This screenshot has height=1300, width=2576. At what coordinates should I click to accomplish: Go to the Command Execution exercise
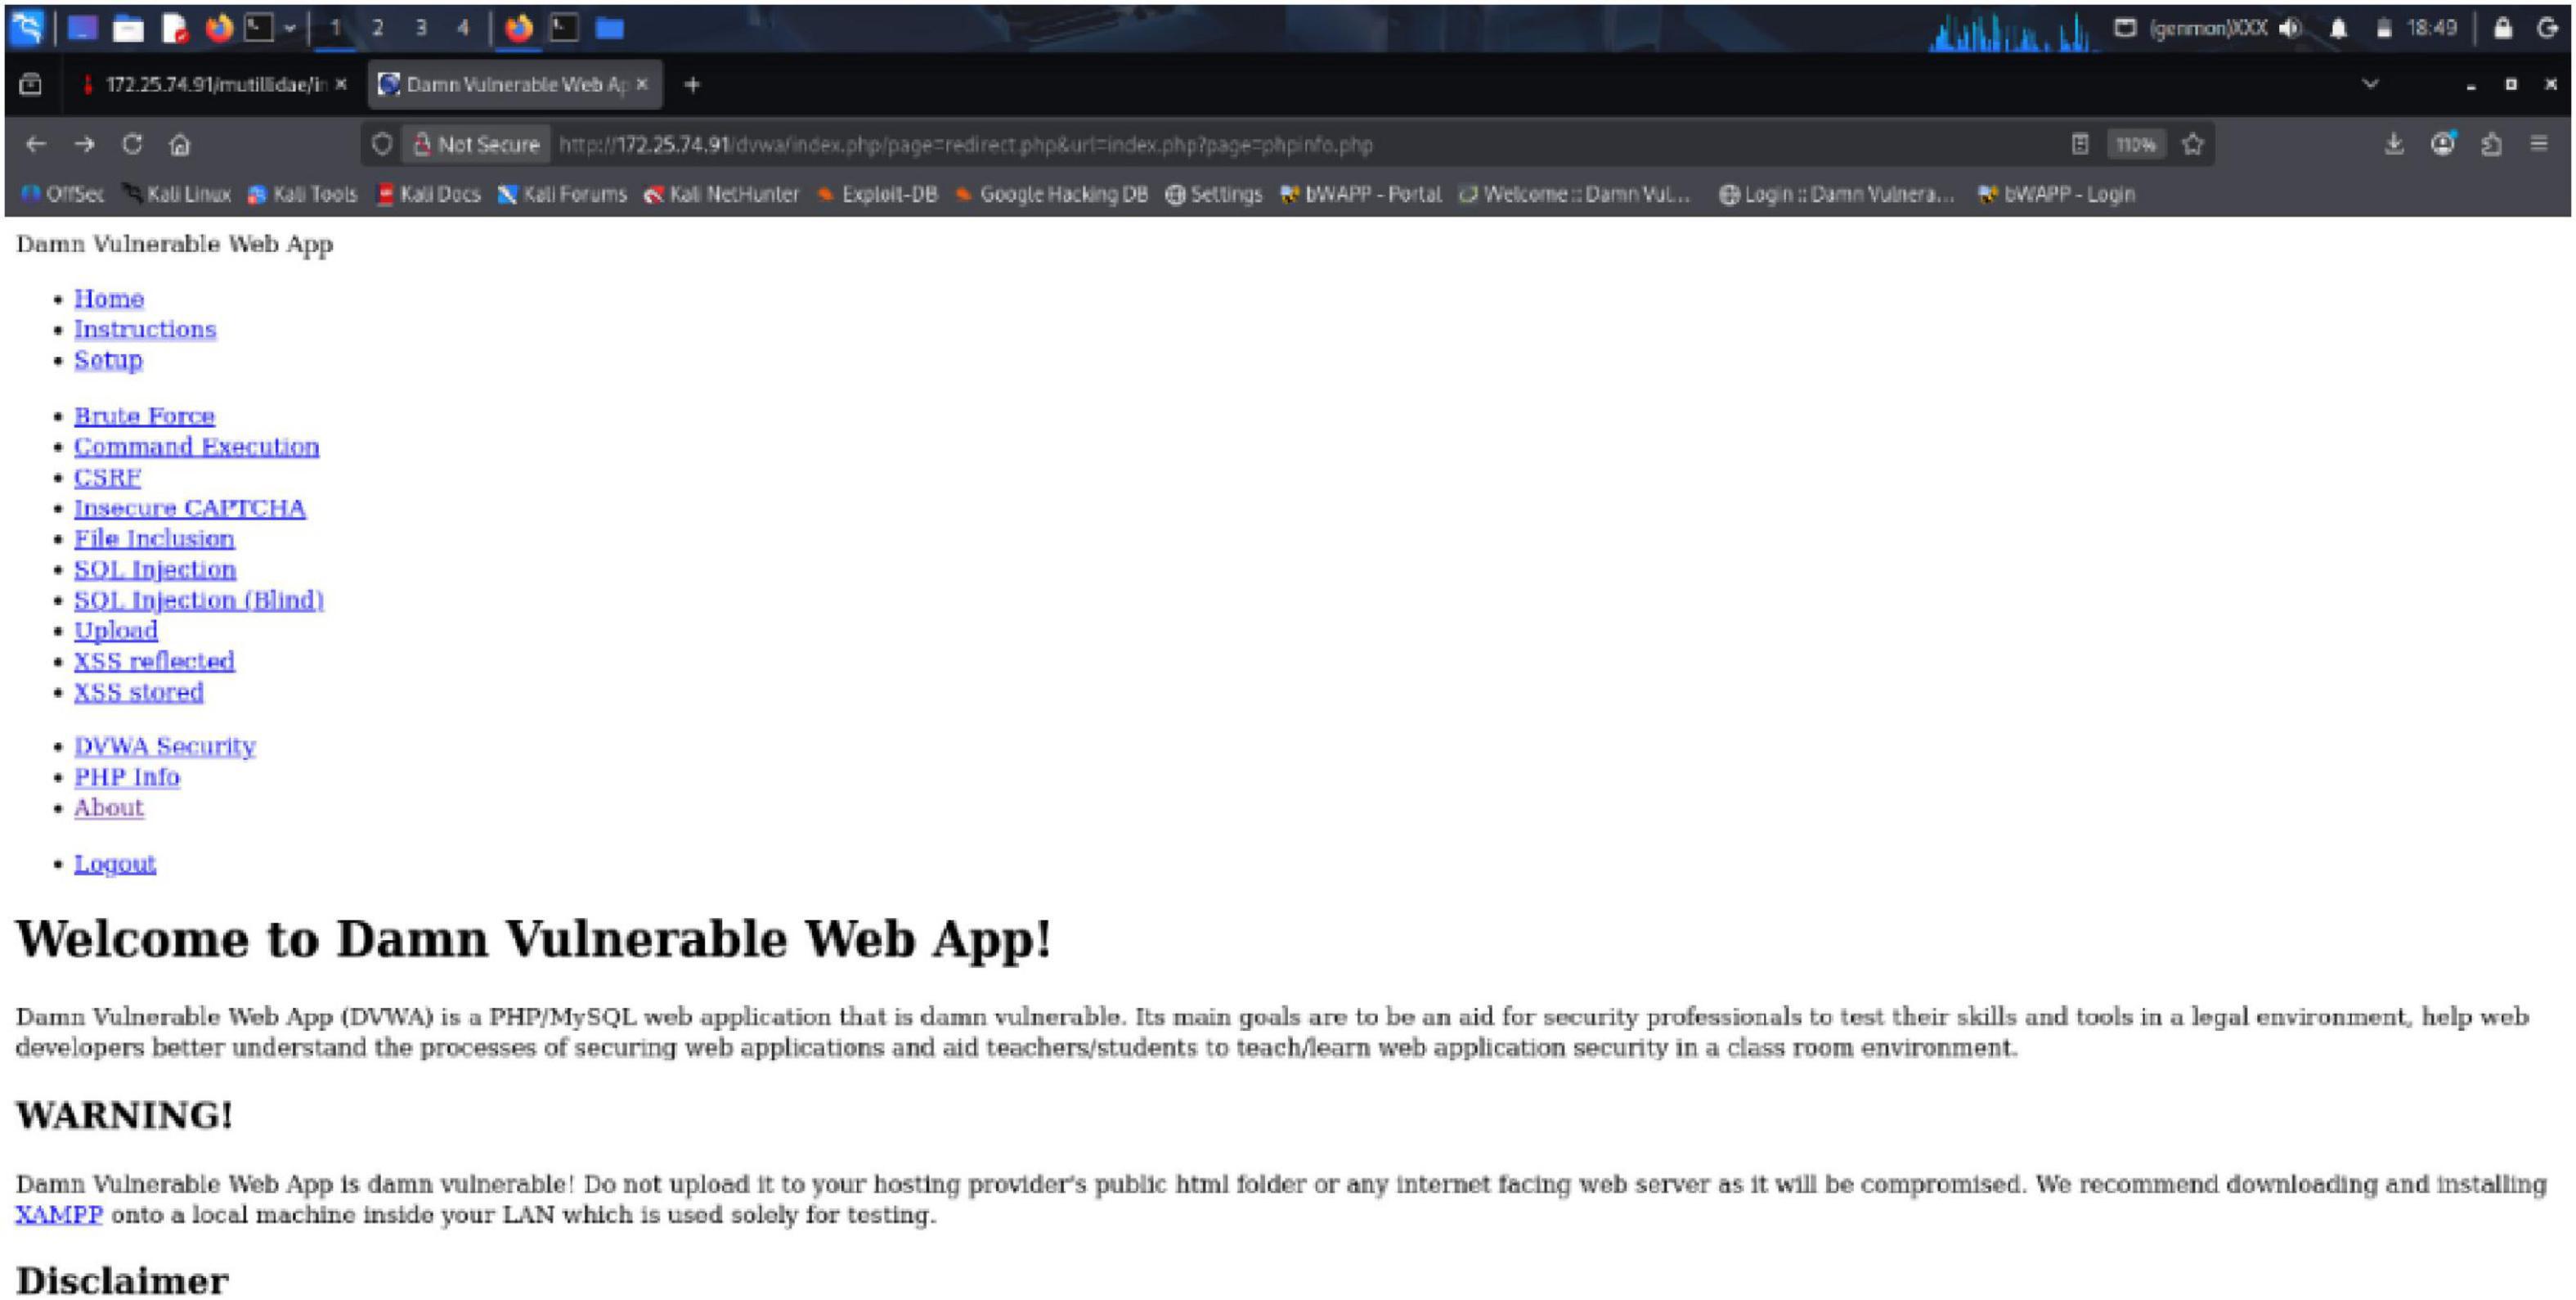[x=196, y=447]
